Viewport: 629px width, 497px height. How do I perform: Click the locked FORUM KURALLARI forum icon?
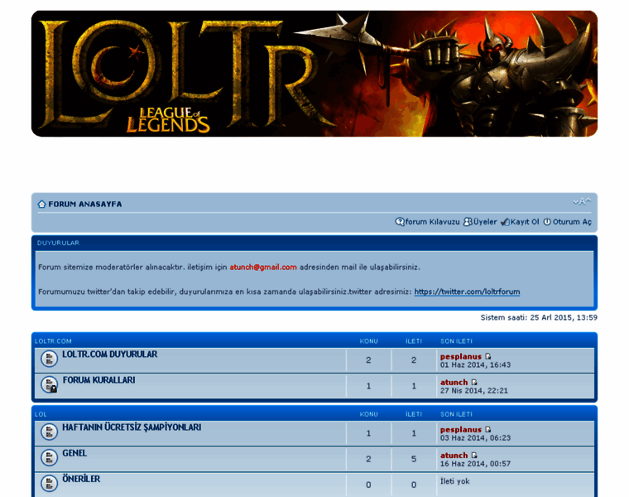coord(49,384)
